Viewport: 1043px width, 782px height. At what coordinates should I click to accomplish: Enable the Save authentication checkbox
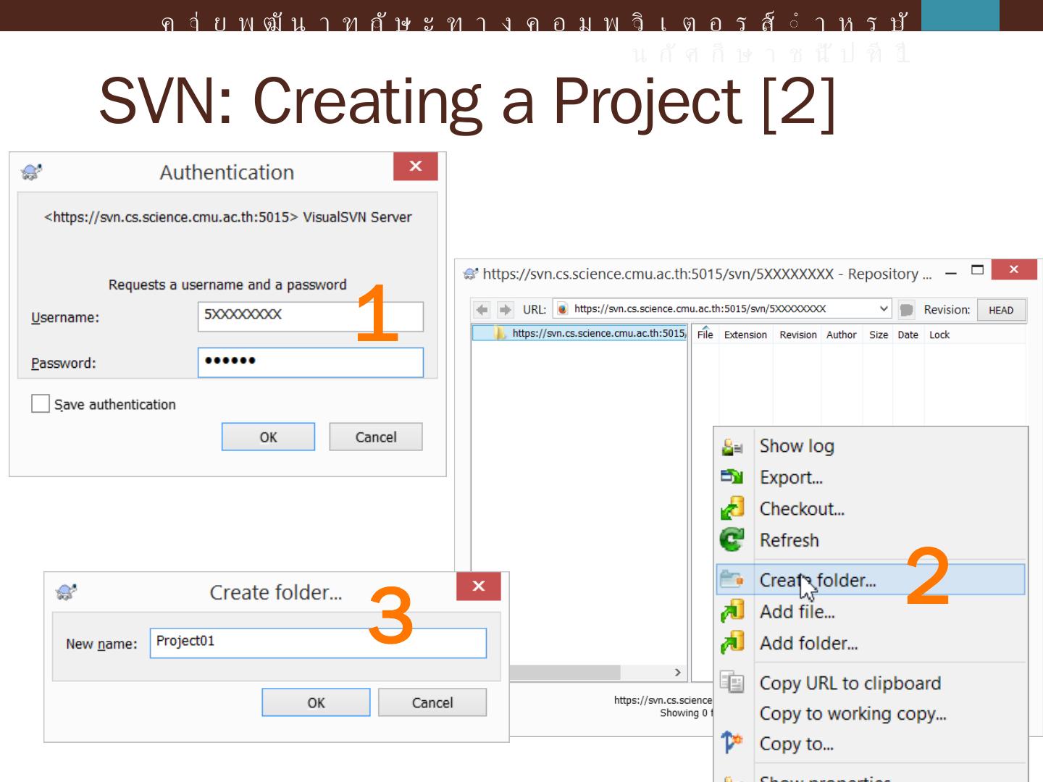point(41,404)
